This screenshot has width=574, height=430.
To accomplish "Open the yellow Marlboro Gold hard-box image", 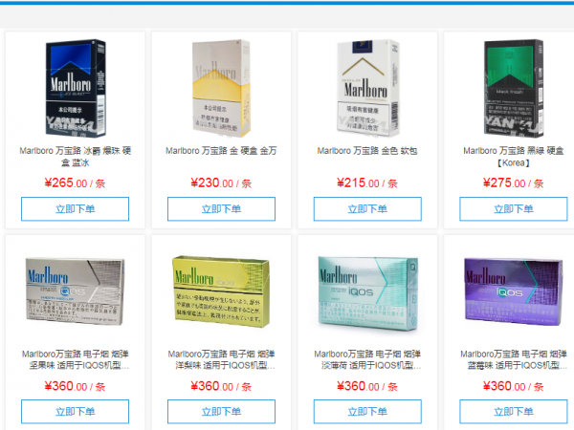I will (222, 89).
